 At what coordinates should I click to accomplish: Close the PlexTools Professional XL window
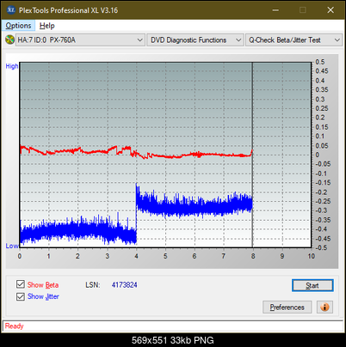[x=331, y=10]
